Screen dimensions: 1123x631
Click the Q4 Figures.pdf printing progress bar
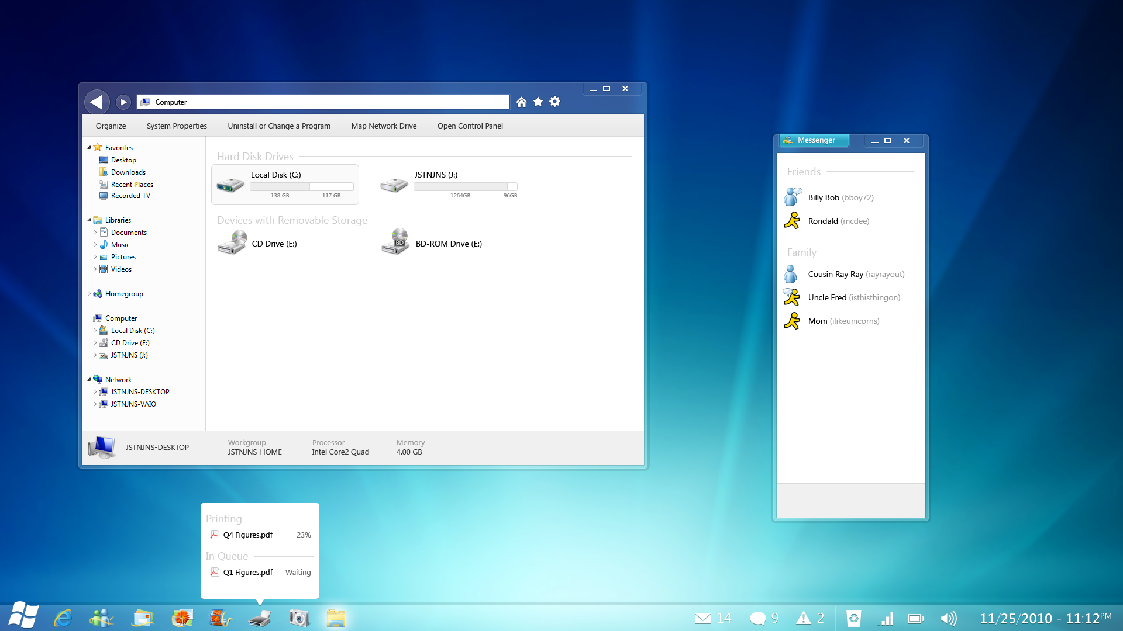coord(260,535)
